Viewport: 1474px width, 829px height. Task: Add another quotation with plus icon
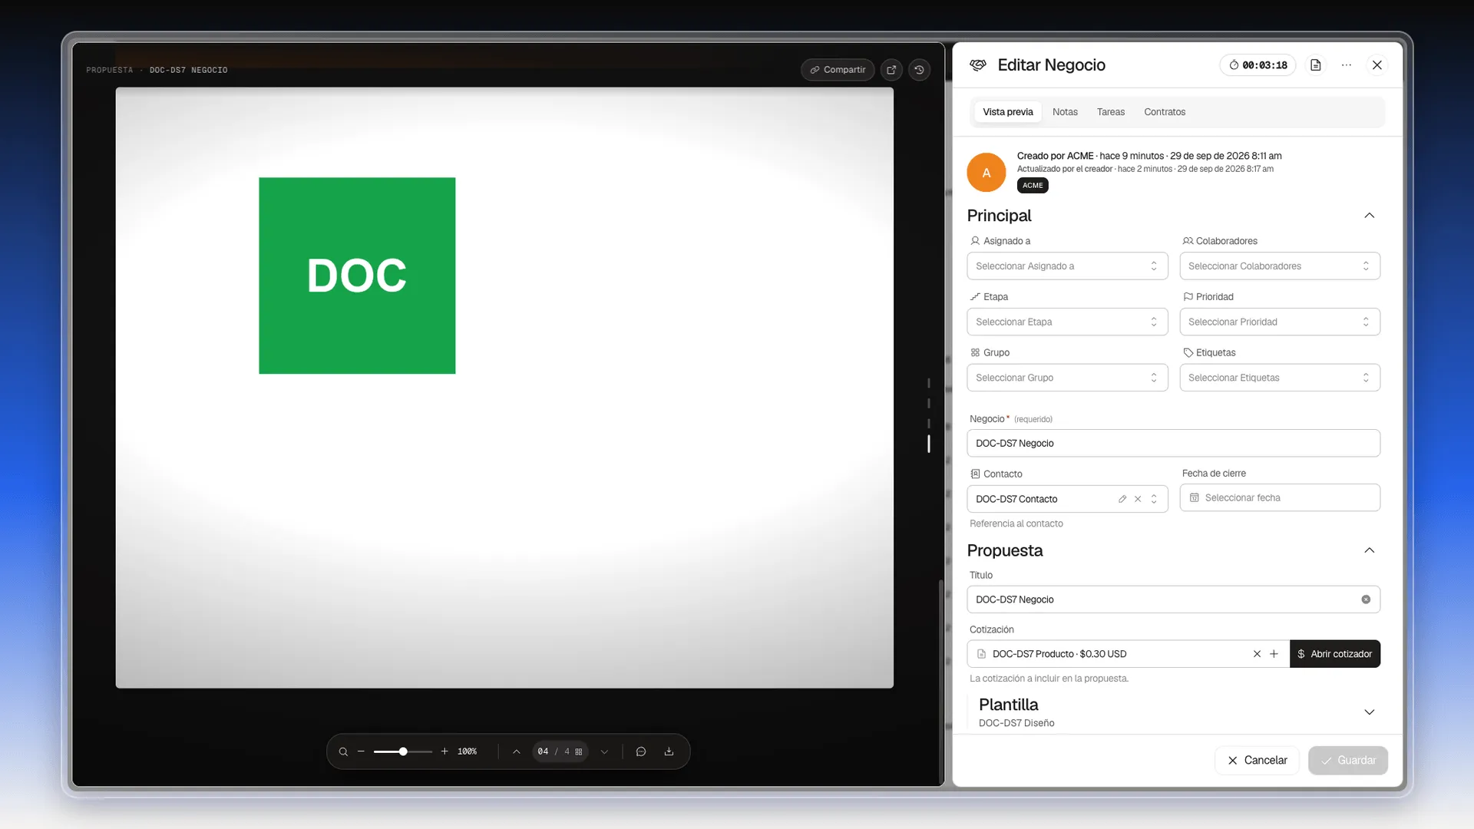[x=1274, y=654]
